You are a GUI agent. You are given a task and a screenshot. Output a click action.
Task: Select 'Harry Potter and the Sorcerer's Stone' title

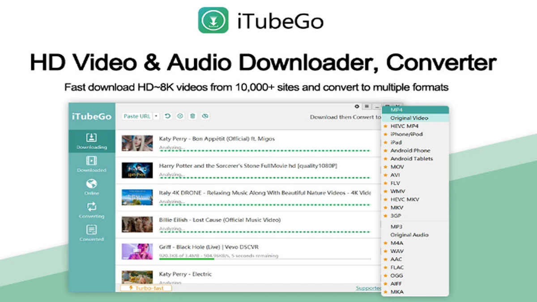click(248, 166)
